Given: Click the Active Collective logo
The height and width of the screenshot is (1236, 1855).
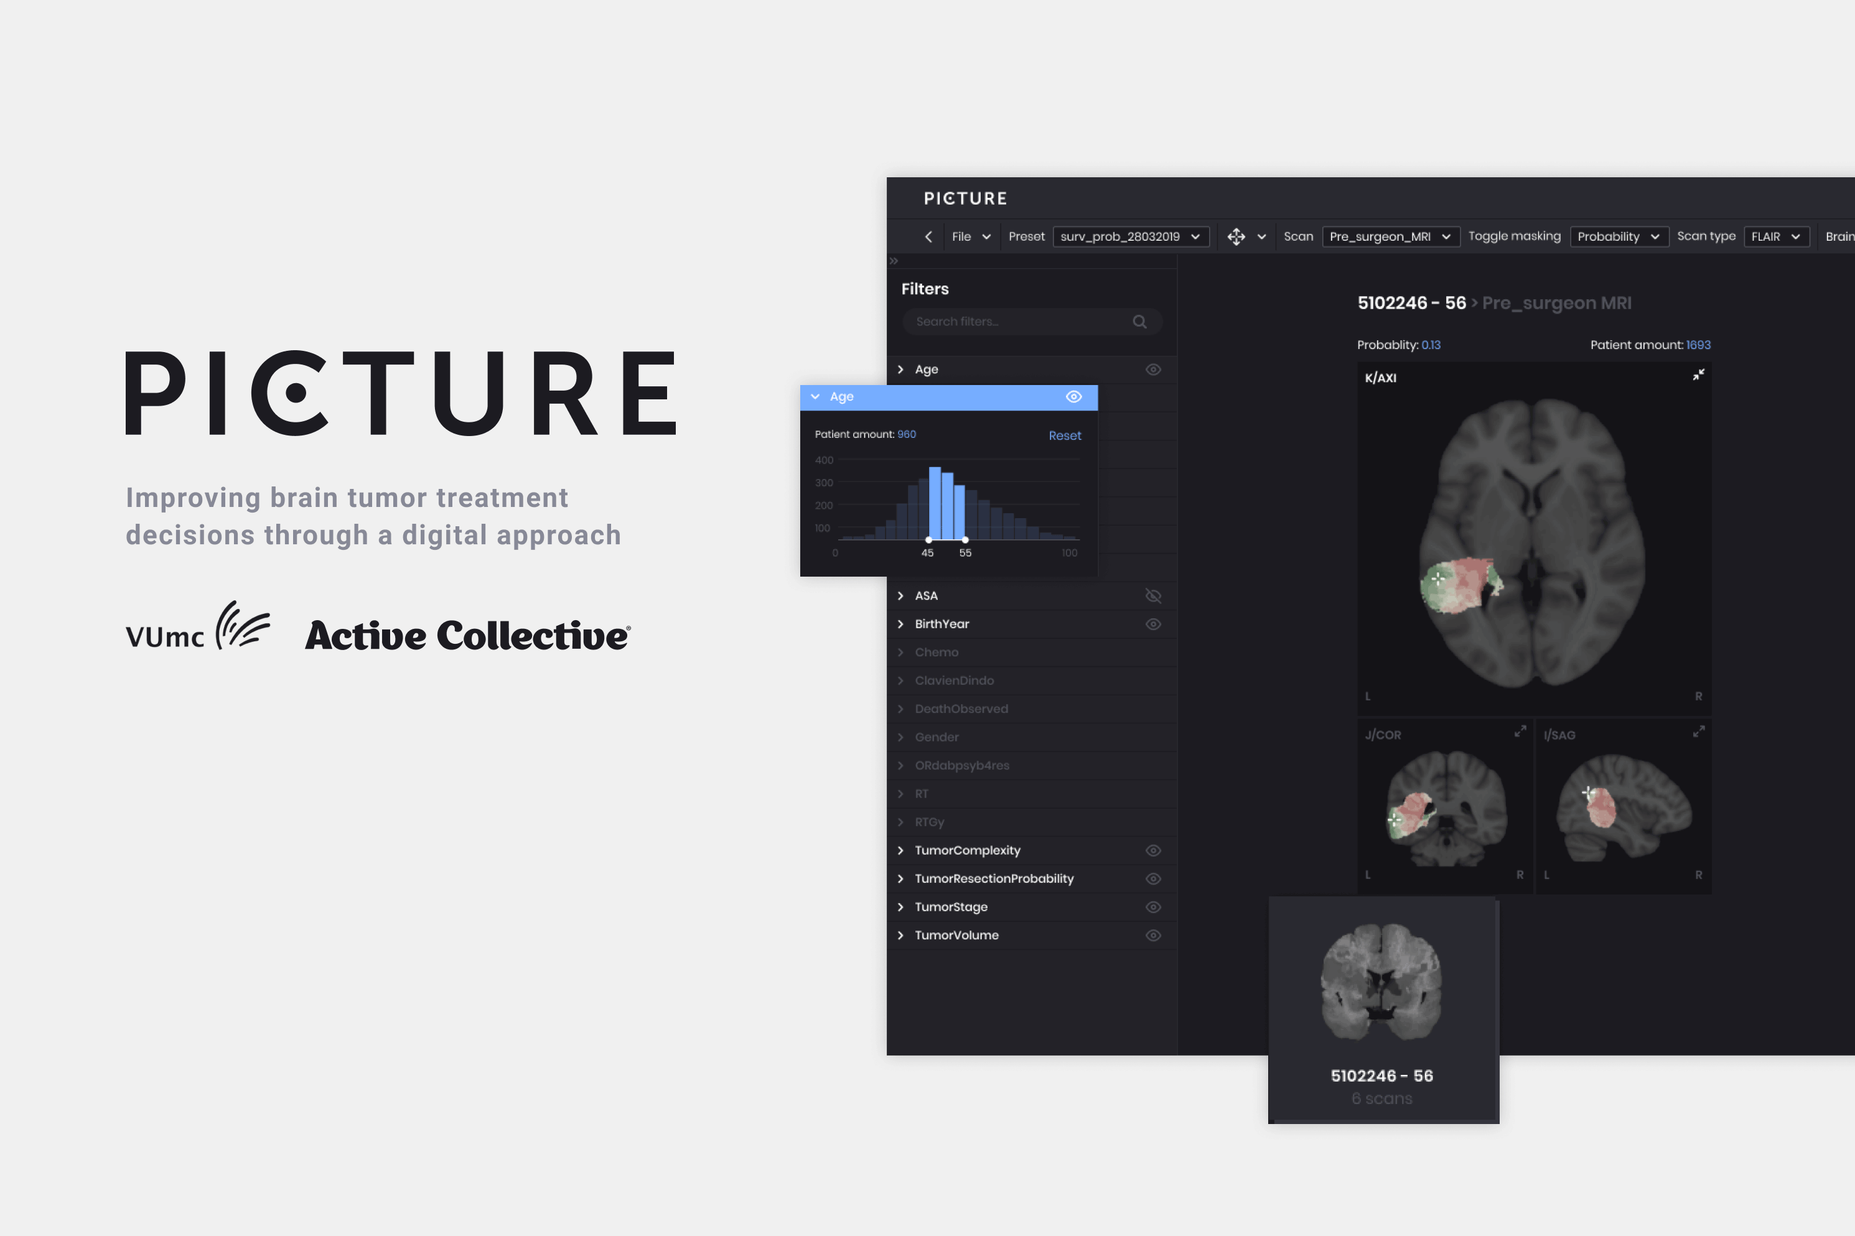Looking at the screenshot, I should (x=467, y=635).
